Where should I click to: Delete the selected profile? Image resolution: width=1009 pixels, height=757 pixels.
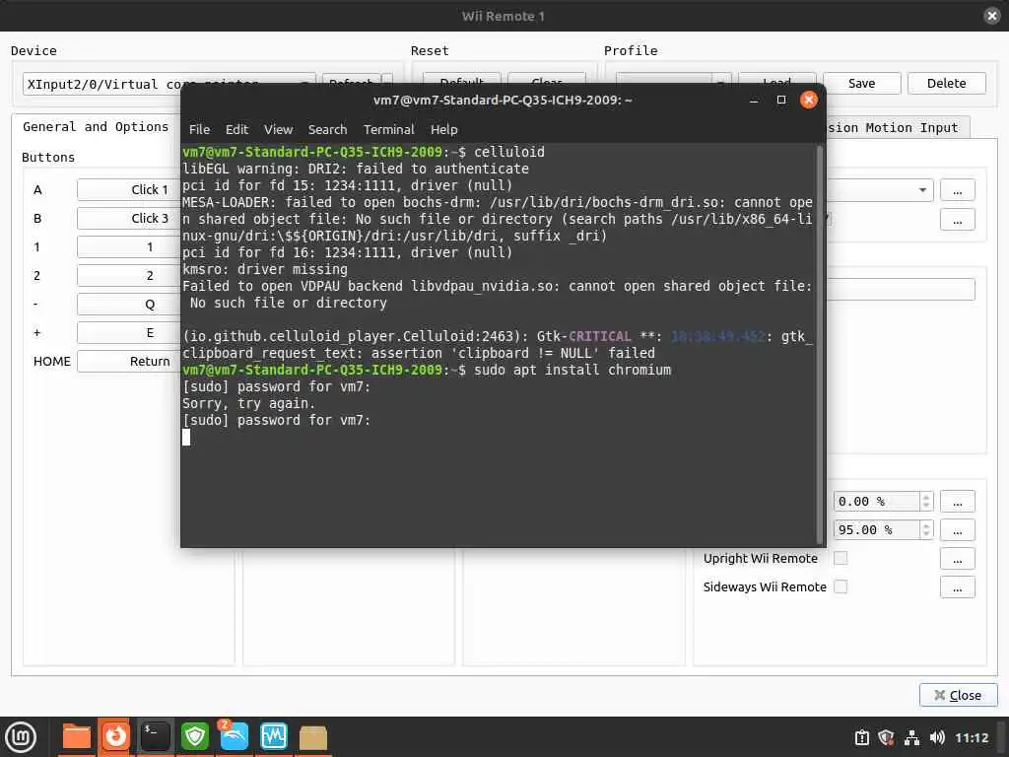tap(947, 83)
